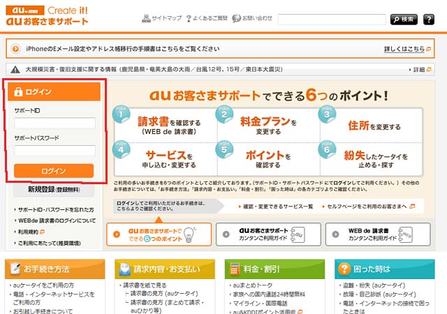Open マイライン・国際電話 link
Image resolution: width=447 pixels, height=314 pixels.
[x=260, y=303]
